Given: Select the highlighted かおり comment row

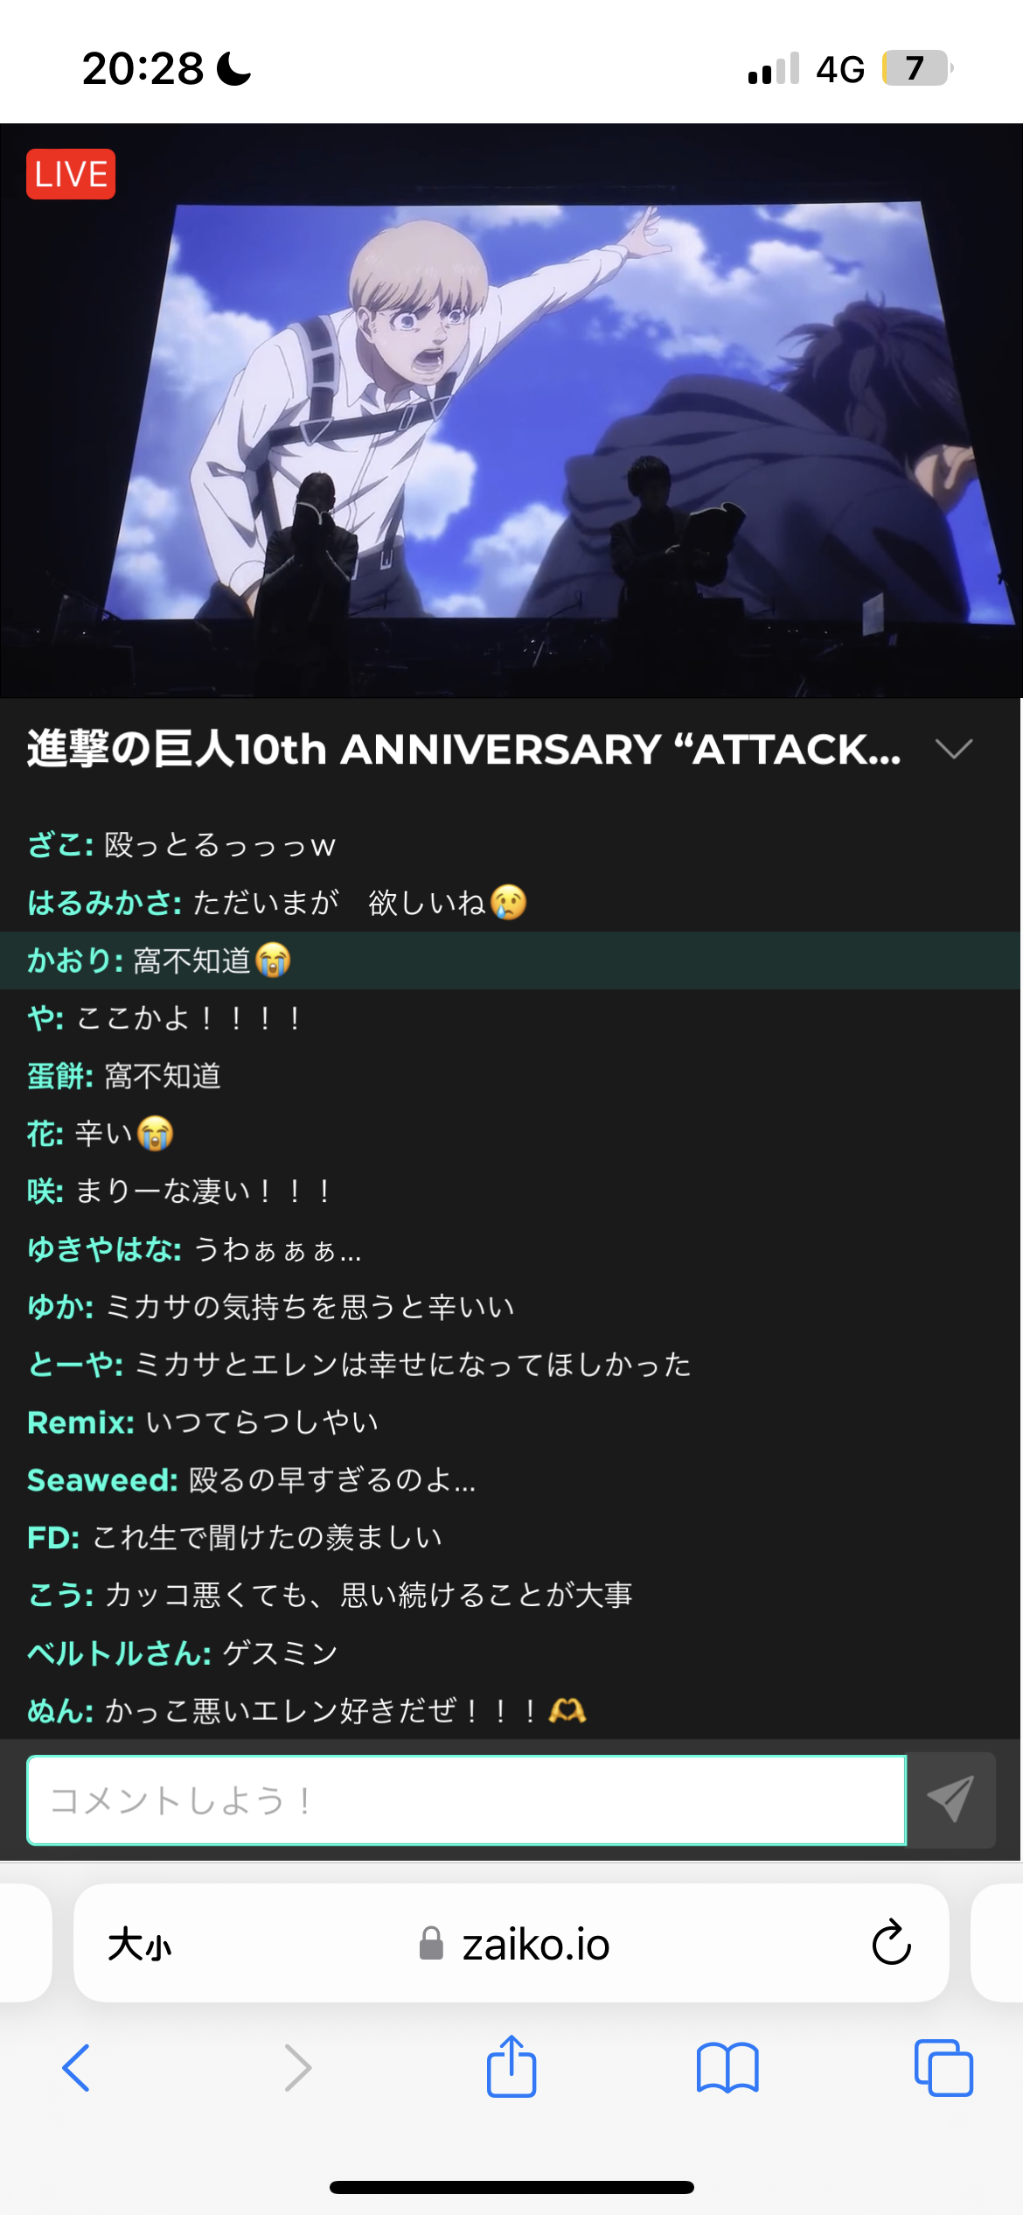Looking at the screenshot, I should [x=511, y=961].
